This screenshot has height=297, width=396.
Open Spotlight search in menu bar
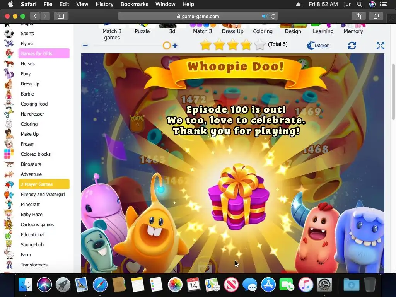coord(360,4)
